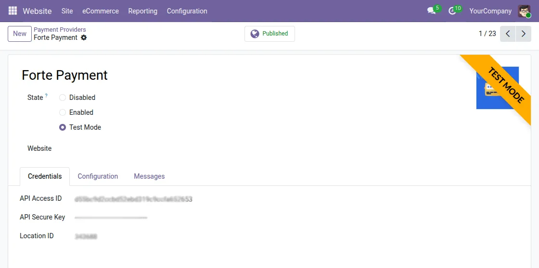Click the State help question mark

46,96
